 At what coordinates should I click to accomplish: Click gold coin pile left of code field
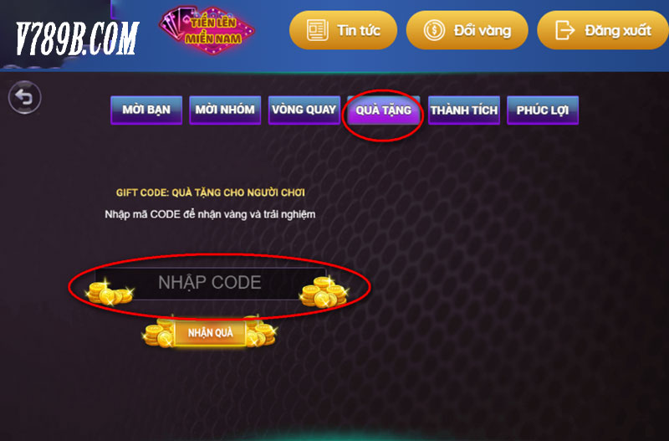110,291
